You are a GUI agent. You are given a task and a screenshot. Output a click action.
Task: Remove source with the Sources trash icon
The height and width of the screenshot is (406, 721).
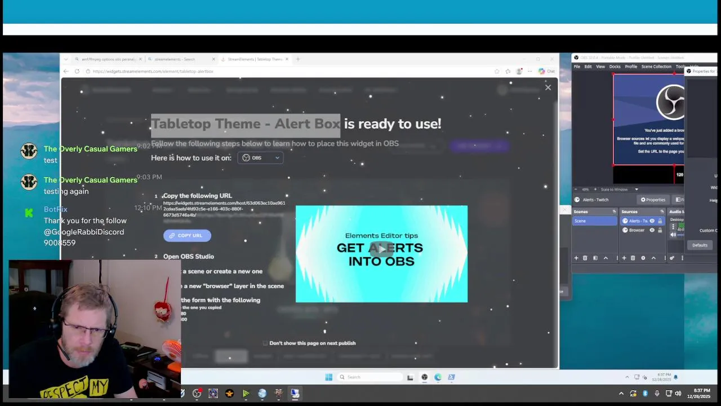pyautogui.click(x=633, y=258)
